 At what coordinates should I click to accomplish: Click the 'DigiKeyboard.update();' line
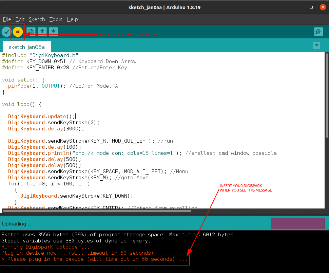pyautogui.click(x=41, y=116)
